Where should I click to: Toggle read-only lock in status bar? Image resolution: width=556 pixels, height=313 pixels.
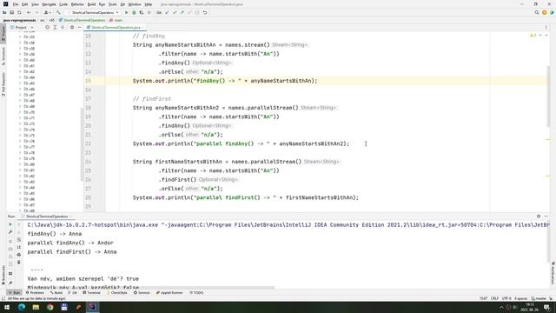coord(552,298)
